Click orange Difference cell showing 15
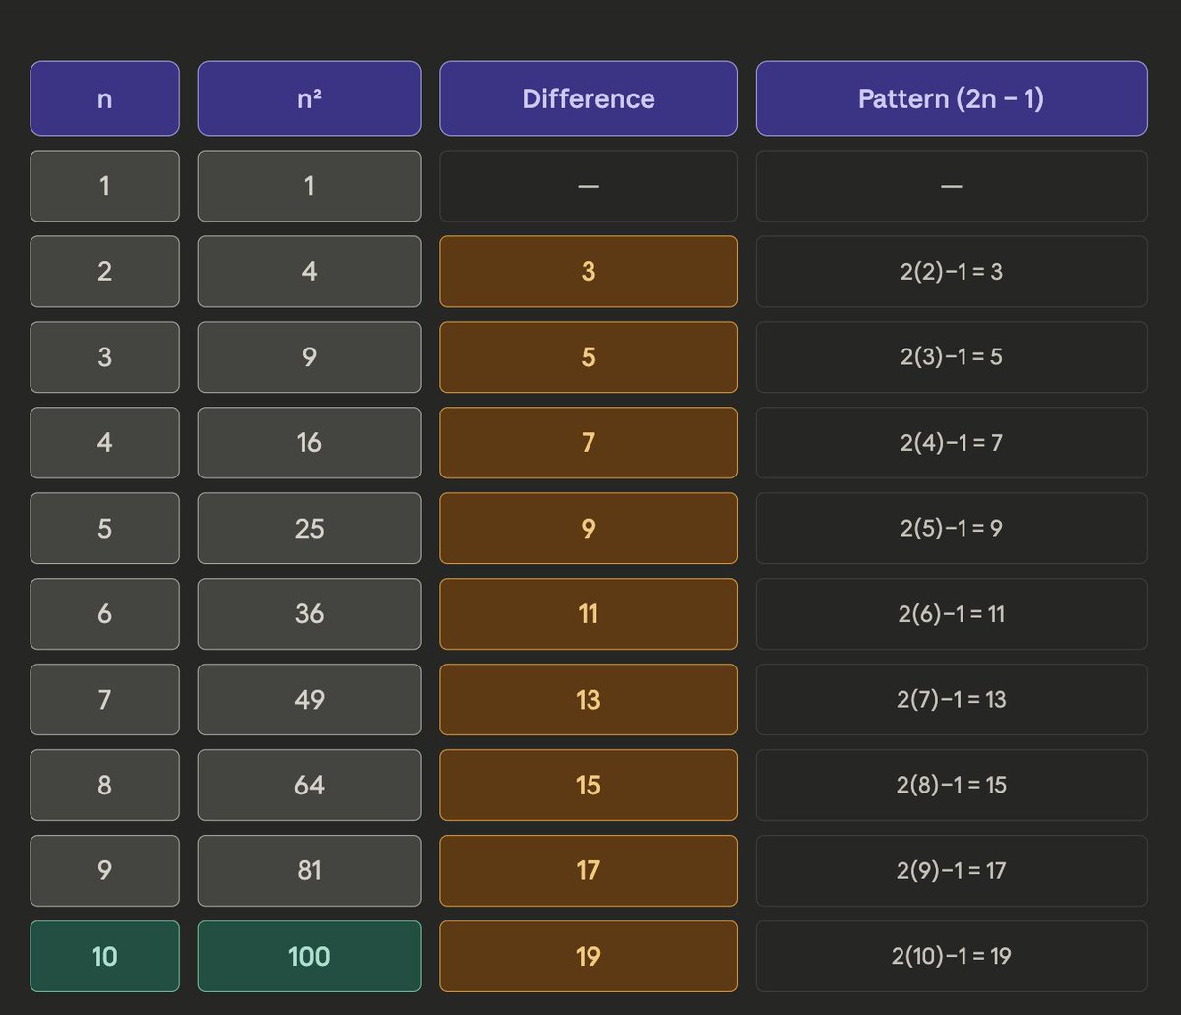Viewport: 1181px width, 1015px height. click(x=589, y=785)
